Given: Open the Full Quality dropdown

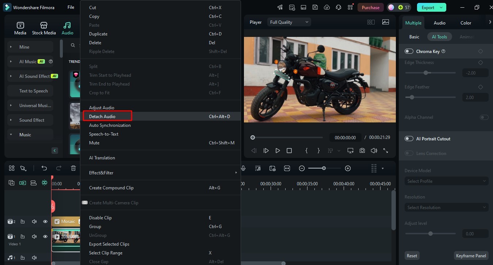Looking at the screenshot, I should pos(289,22).
